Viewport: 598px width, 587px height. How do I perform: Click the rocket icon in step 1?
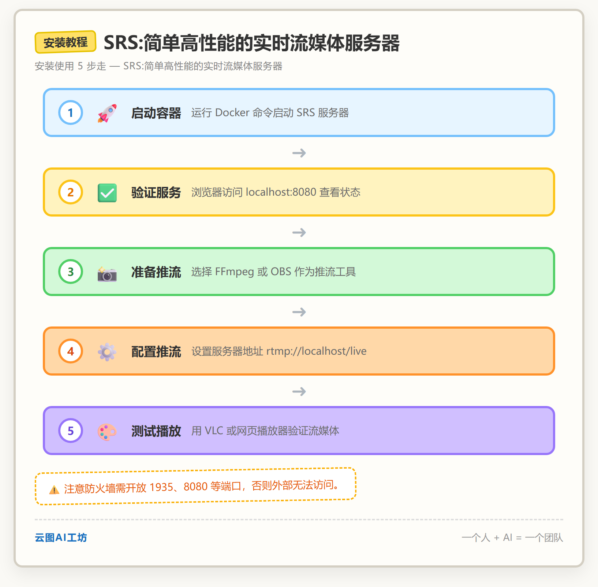coord(107,113)
